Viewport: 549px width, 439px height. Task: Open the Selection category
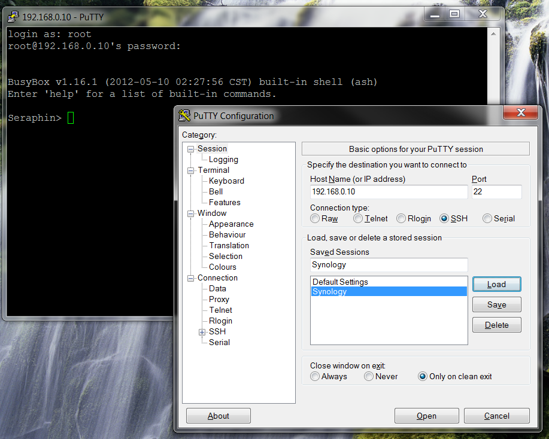tap(226, 257)
